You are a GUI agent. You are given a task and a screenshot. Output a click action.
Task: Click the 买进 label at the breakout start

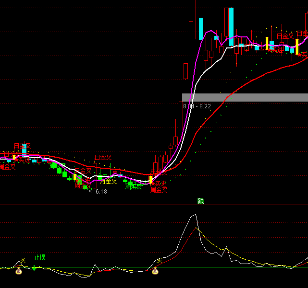[x=159, y=184]
